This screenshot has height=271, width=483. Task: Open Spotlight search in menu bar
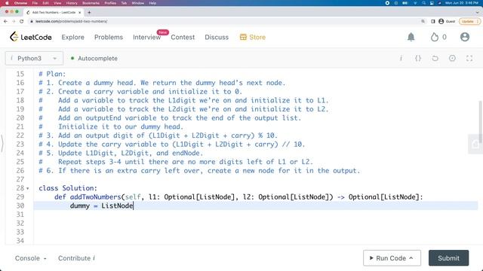[424, 3]
